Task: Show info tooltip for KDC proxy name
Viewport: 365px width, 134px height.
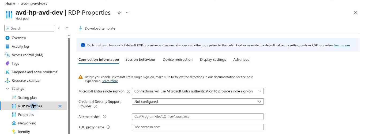Action: coord(108,127)
